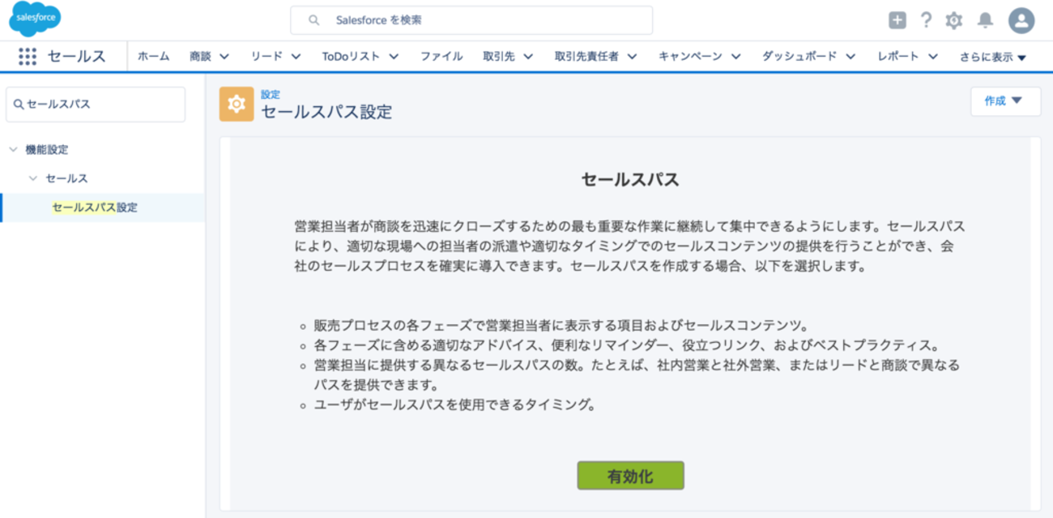Image resolution: width=1053 pixels, height=518 pixels.
Task: Click the Salesforce cloud logo
Action: (35, 19)
